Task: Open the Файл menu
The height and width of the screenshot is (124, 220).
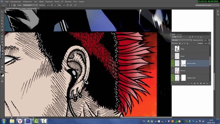Action: click(x=7, y=1)
